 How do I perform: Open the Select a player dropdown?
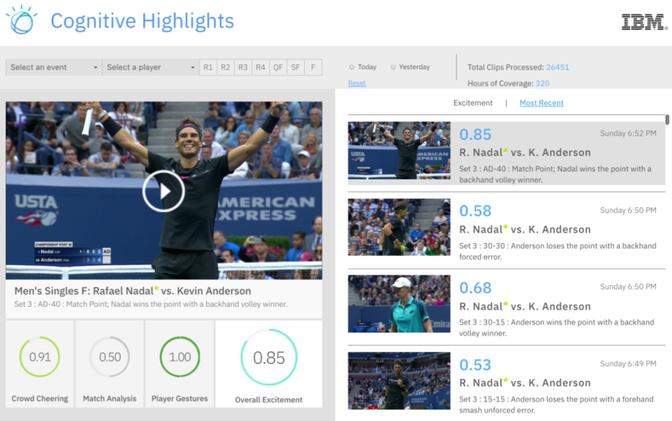tap(150, 67)
